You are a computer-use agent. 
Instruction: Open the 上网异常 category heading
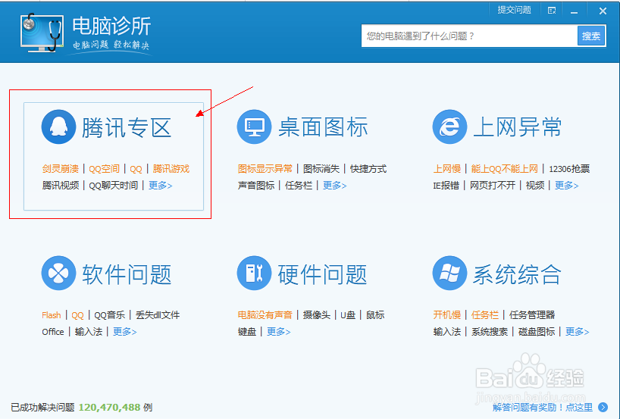(517, 127)
